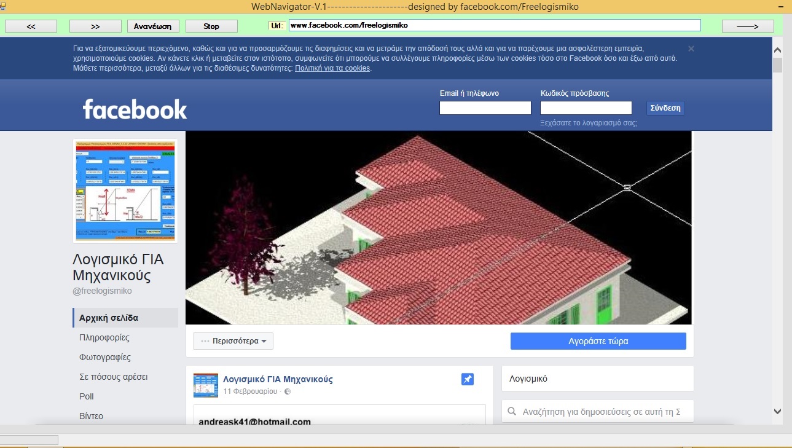Dismiss the cookies notice with the X
Image resolution: width=792 pixels, height=448 pixels.
pyautogui.click(x=691, y=49)
